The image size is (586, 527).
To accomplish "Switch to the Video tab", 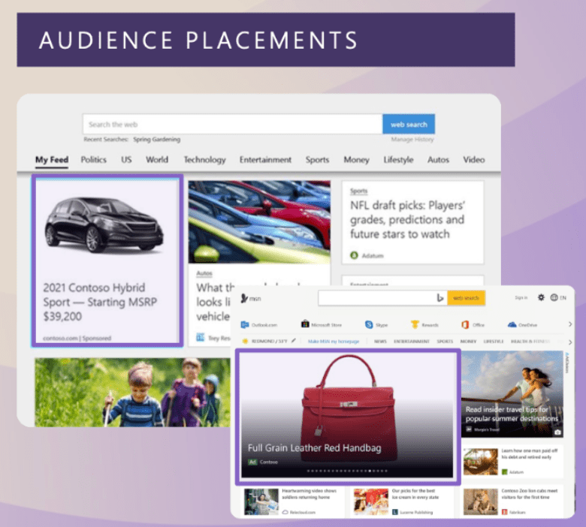I will point(474,160).
